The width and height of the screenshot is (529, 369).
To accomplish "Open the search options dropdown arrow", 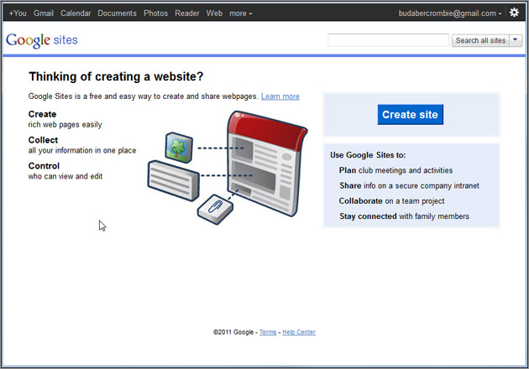I will click(x=516, y=40).
